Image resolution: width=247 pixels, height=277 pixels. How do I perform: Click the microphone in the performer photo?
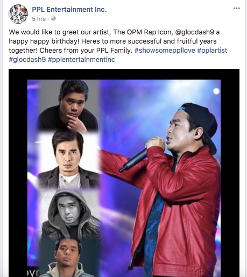(133, 160)
